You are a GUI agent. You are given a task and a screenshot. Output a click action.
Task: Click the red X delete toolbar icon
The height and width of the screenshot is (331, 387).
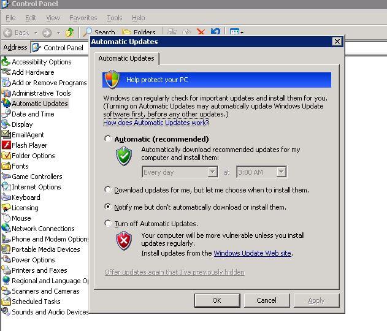coord(201,32)
